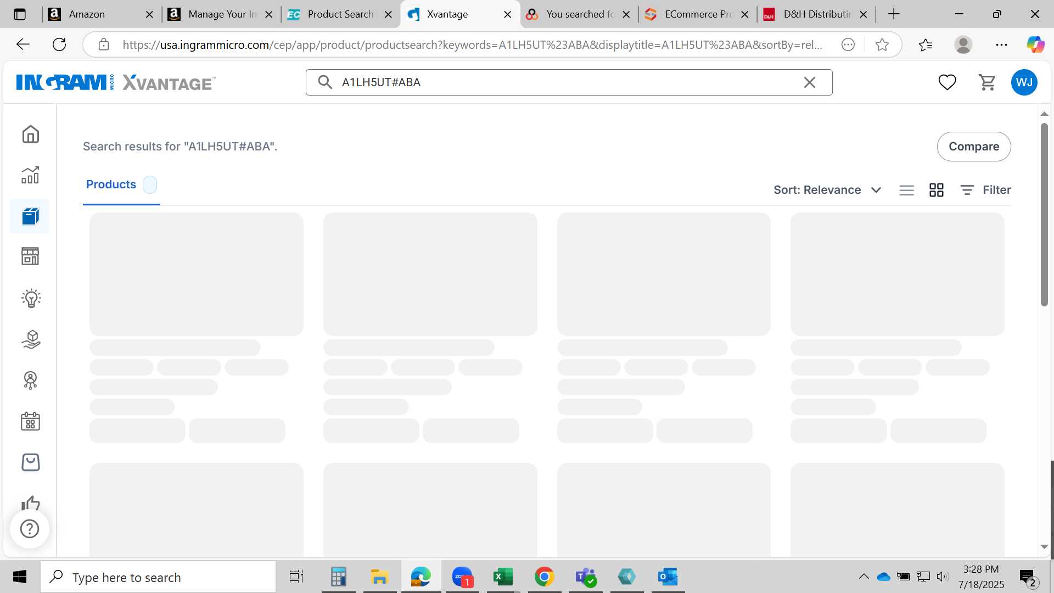Open Excel from the taskbar

click(503, 577)
